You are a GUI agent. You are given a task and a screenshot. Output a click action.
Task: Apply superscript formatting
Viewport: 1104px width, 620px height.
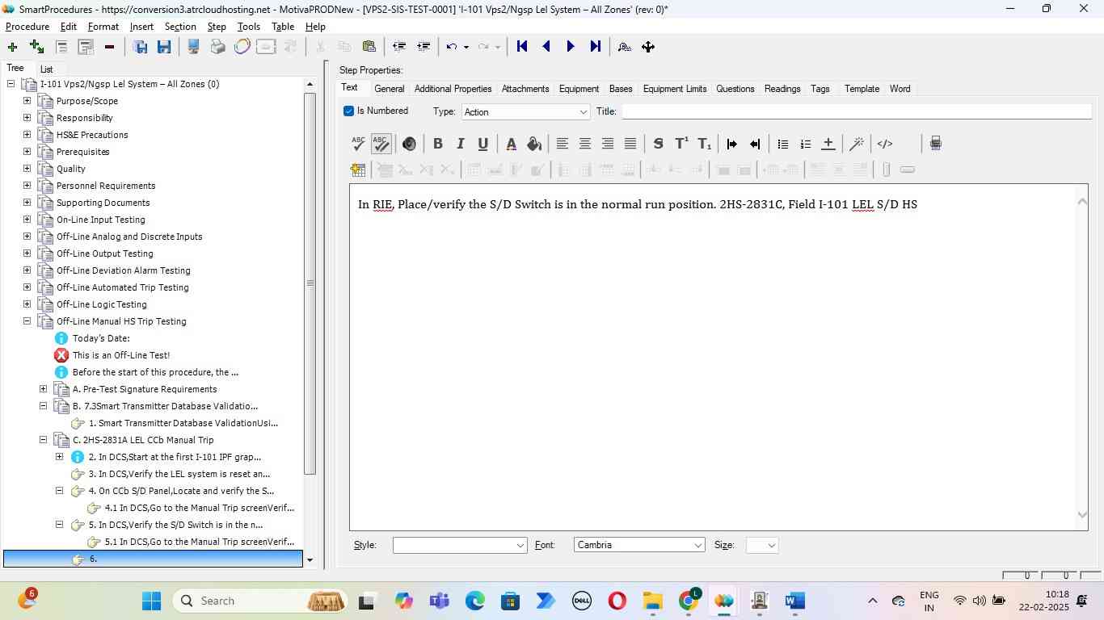click(681, 144)
